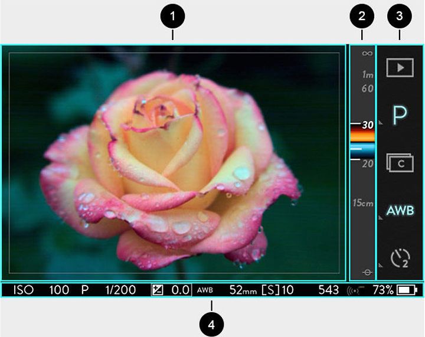Tap the 52mm focal length readout

pyautogui.click(x=243, y=290)
